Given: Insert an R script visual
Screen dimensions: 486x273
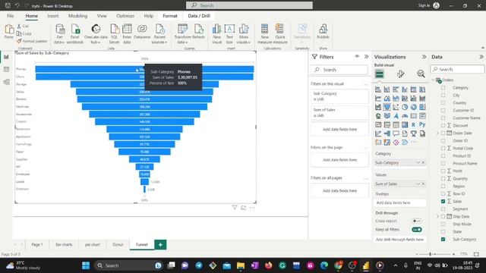Looking at the screenshot, I should 413,124.
